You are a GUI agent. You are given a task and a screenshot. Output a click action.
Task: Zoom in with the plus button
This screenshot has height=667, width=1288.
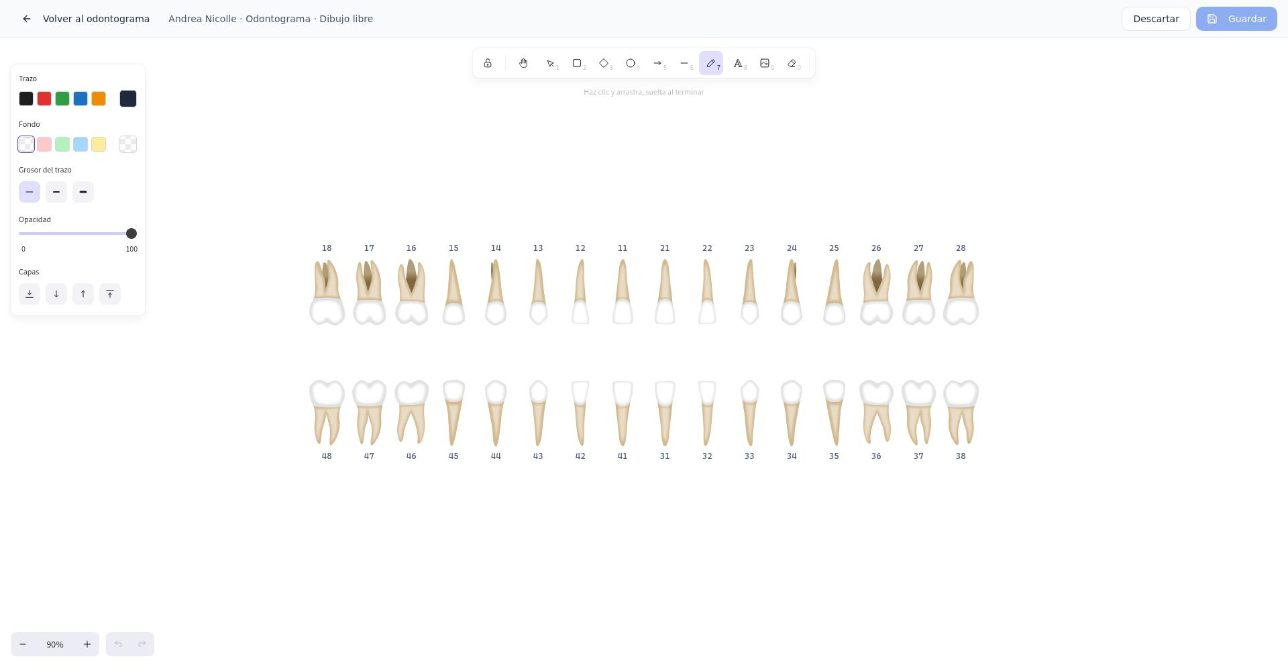(x=87, y=644)
